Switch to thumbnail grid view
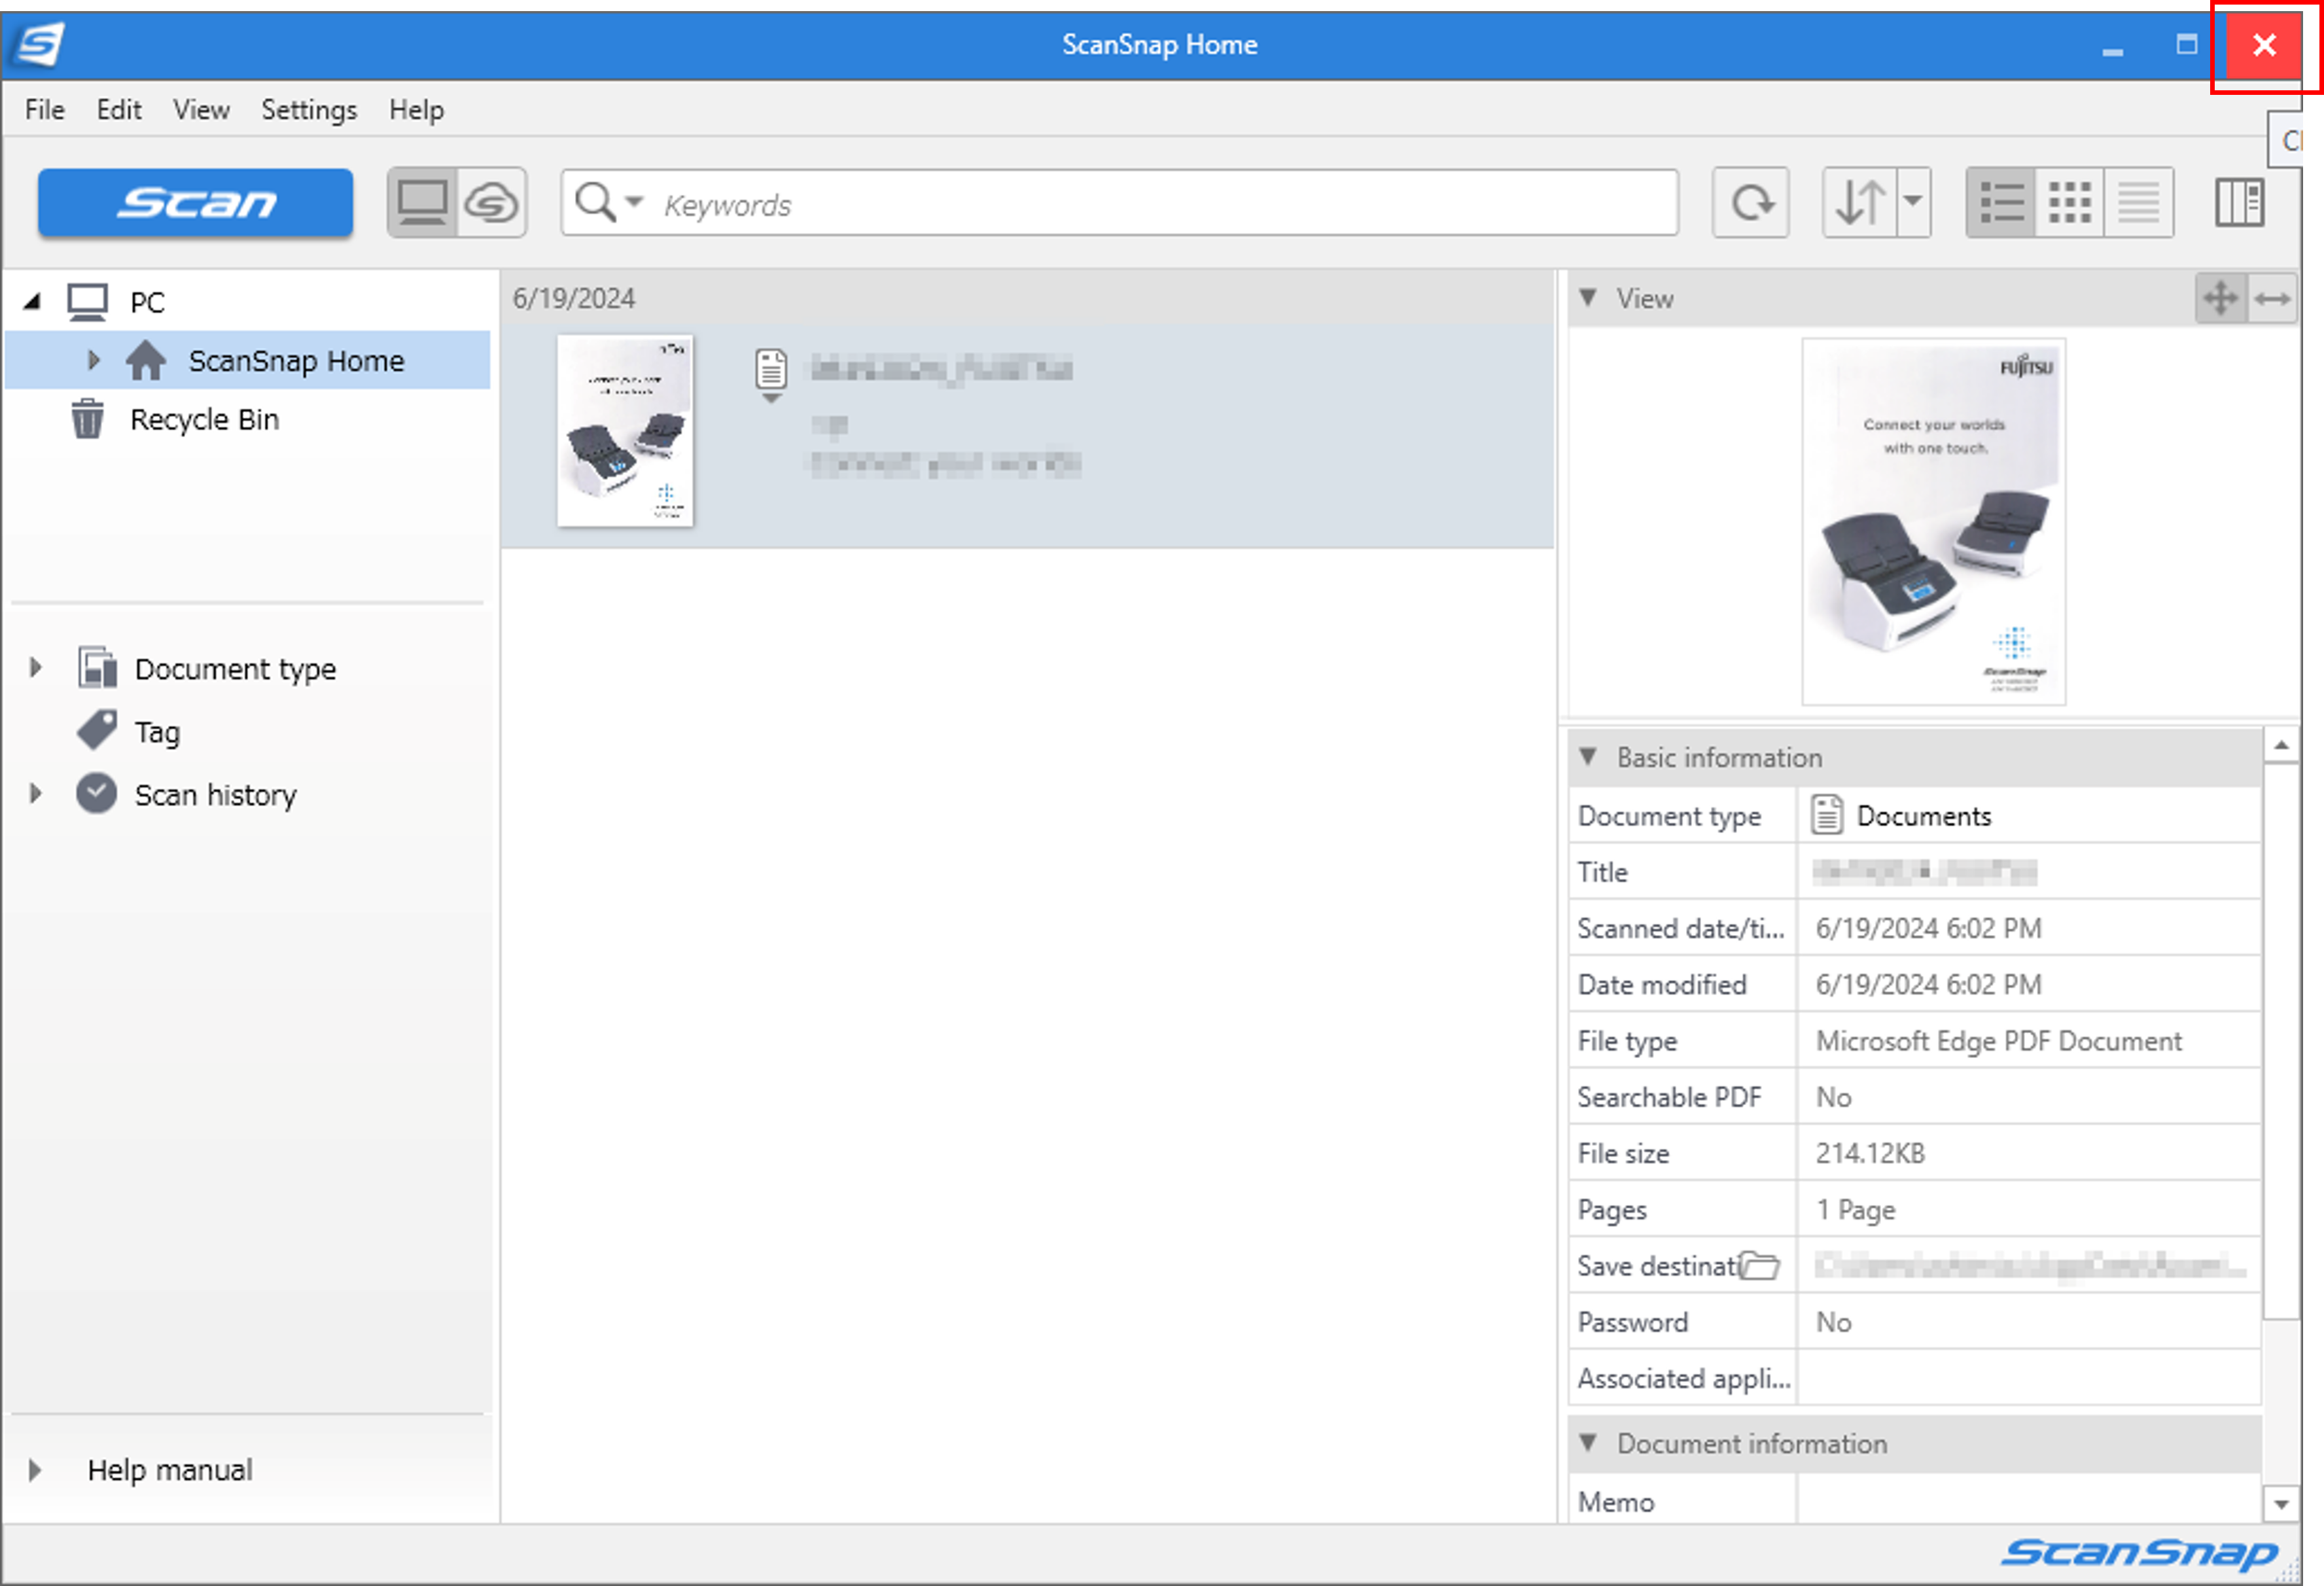Image resolution: width=2324 pixels, height=1586 pixels. click(x=2069, y=203)
